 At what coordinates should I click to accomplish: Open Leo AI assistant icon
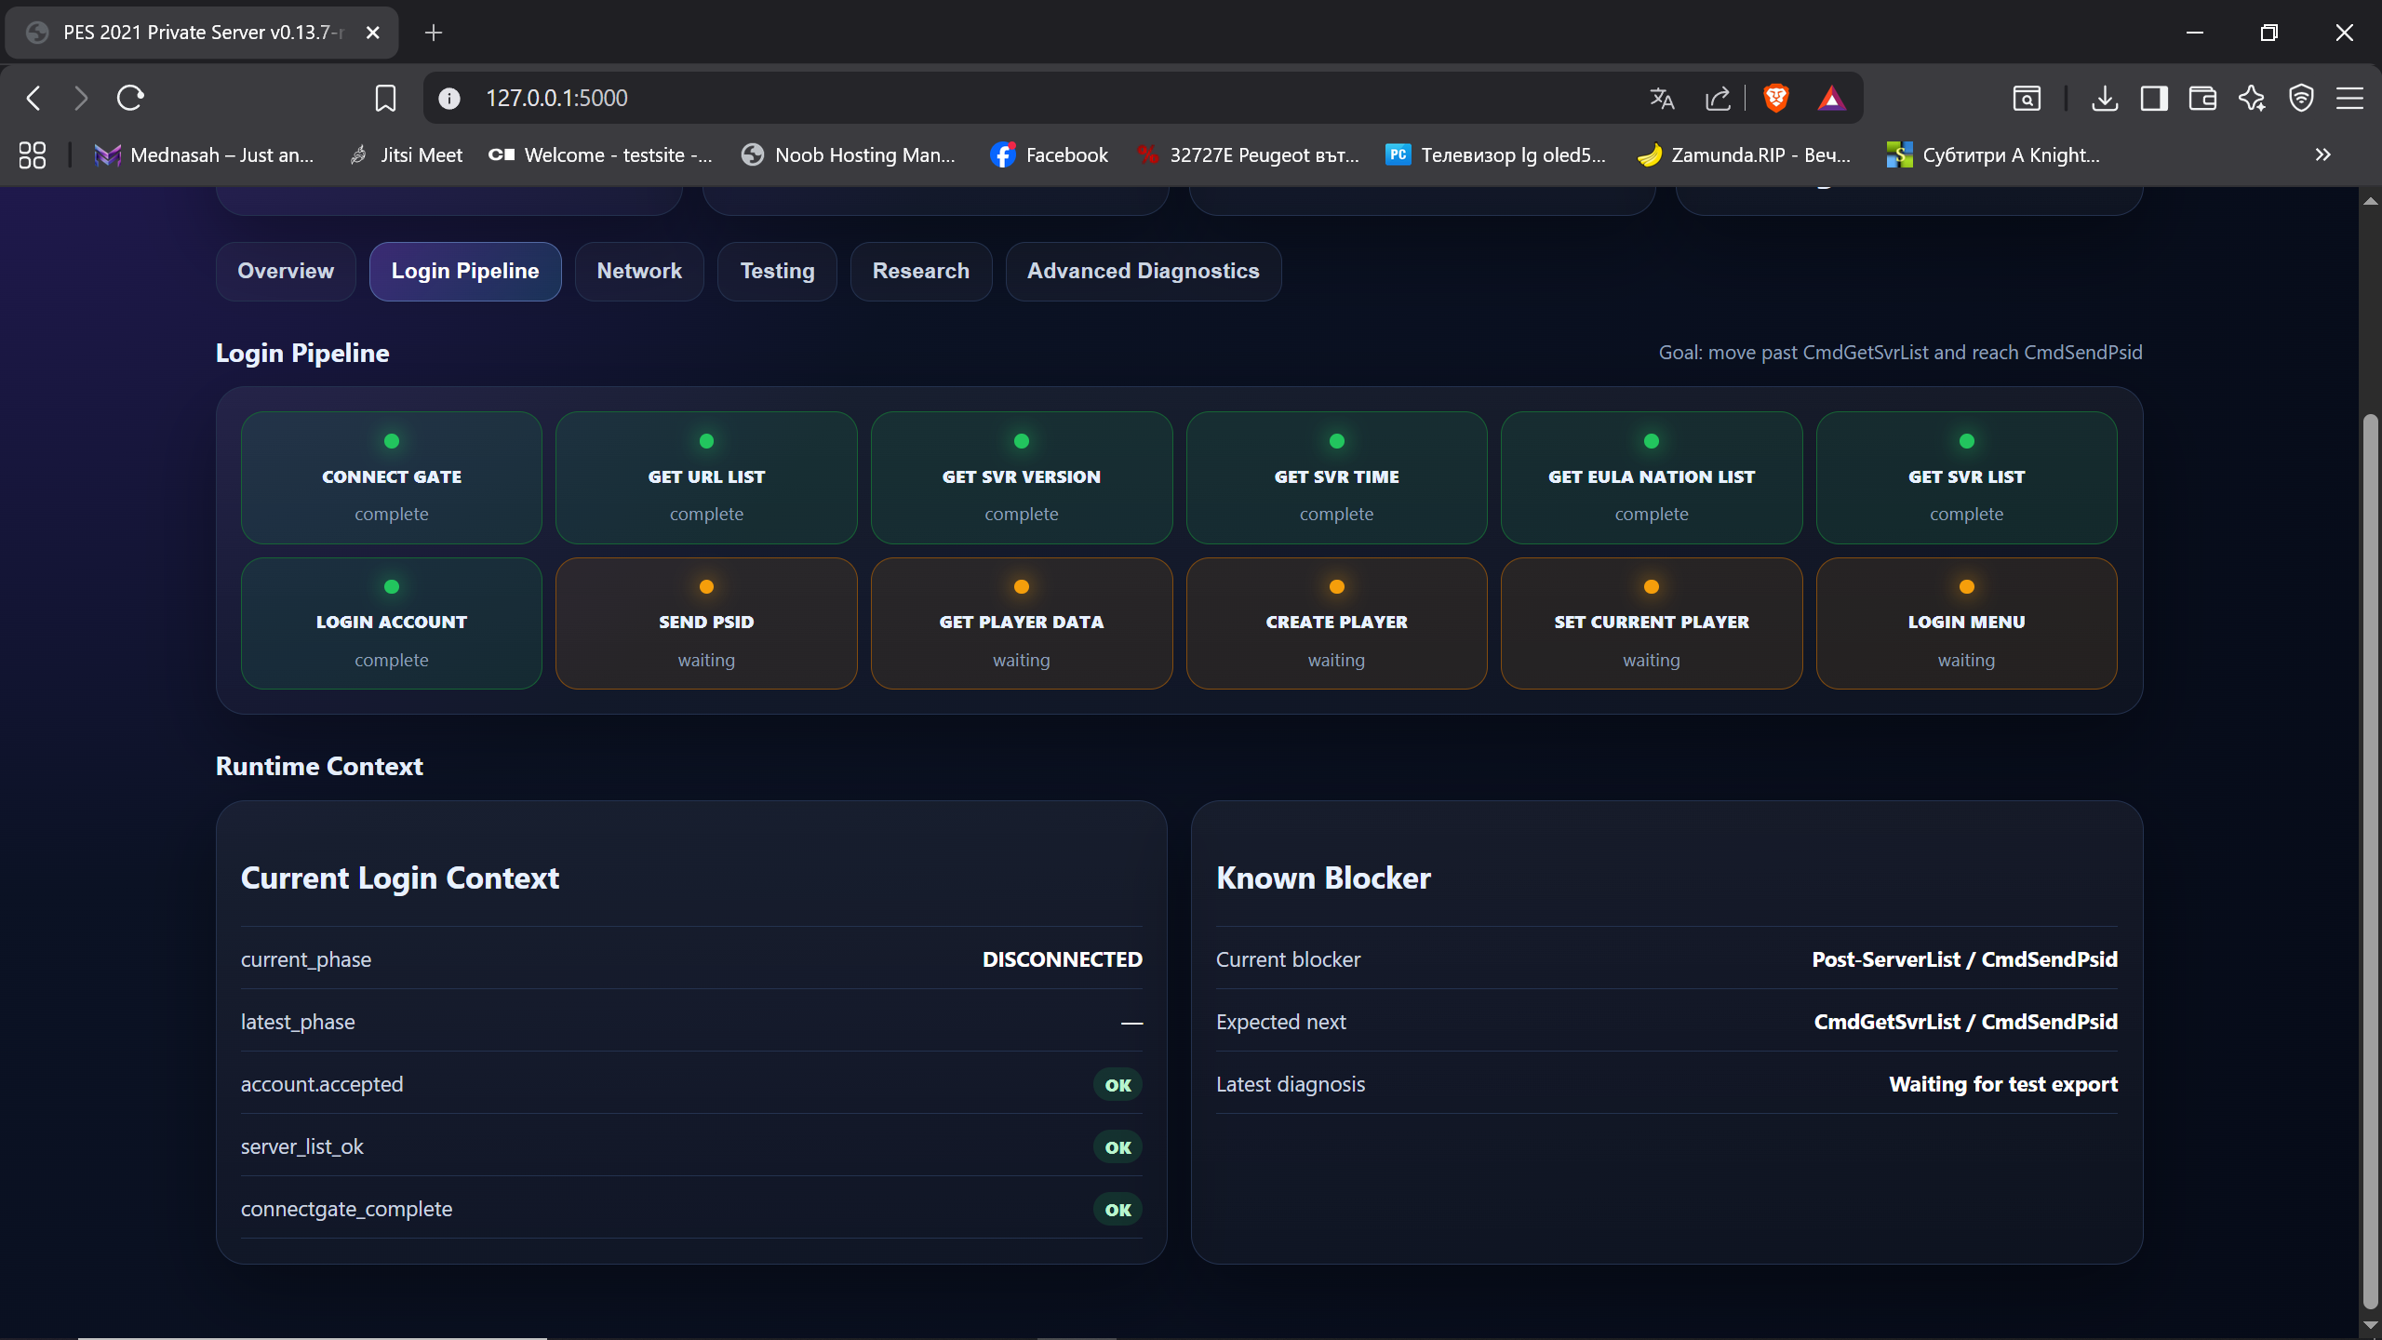pyautogui.click(x=2252, y=98)
